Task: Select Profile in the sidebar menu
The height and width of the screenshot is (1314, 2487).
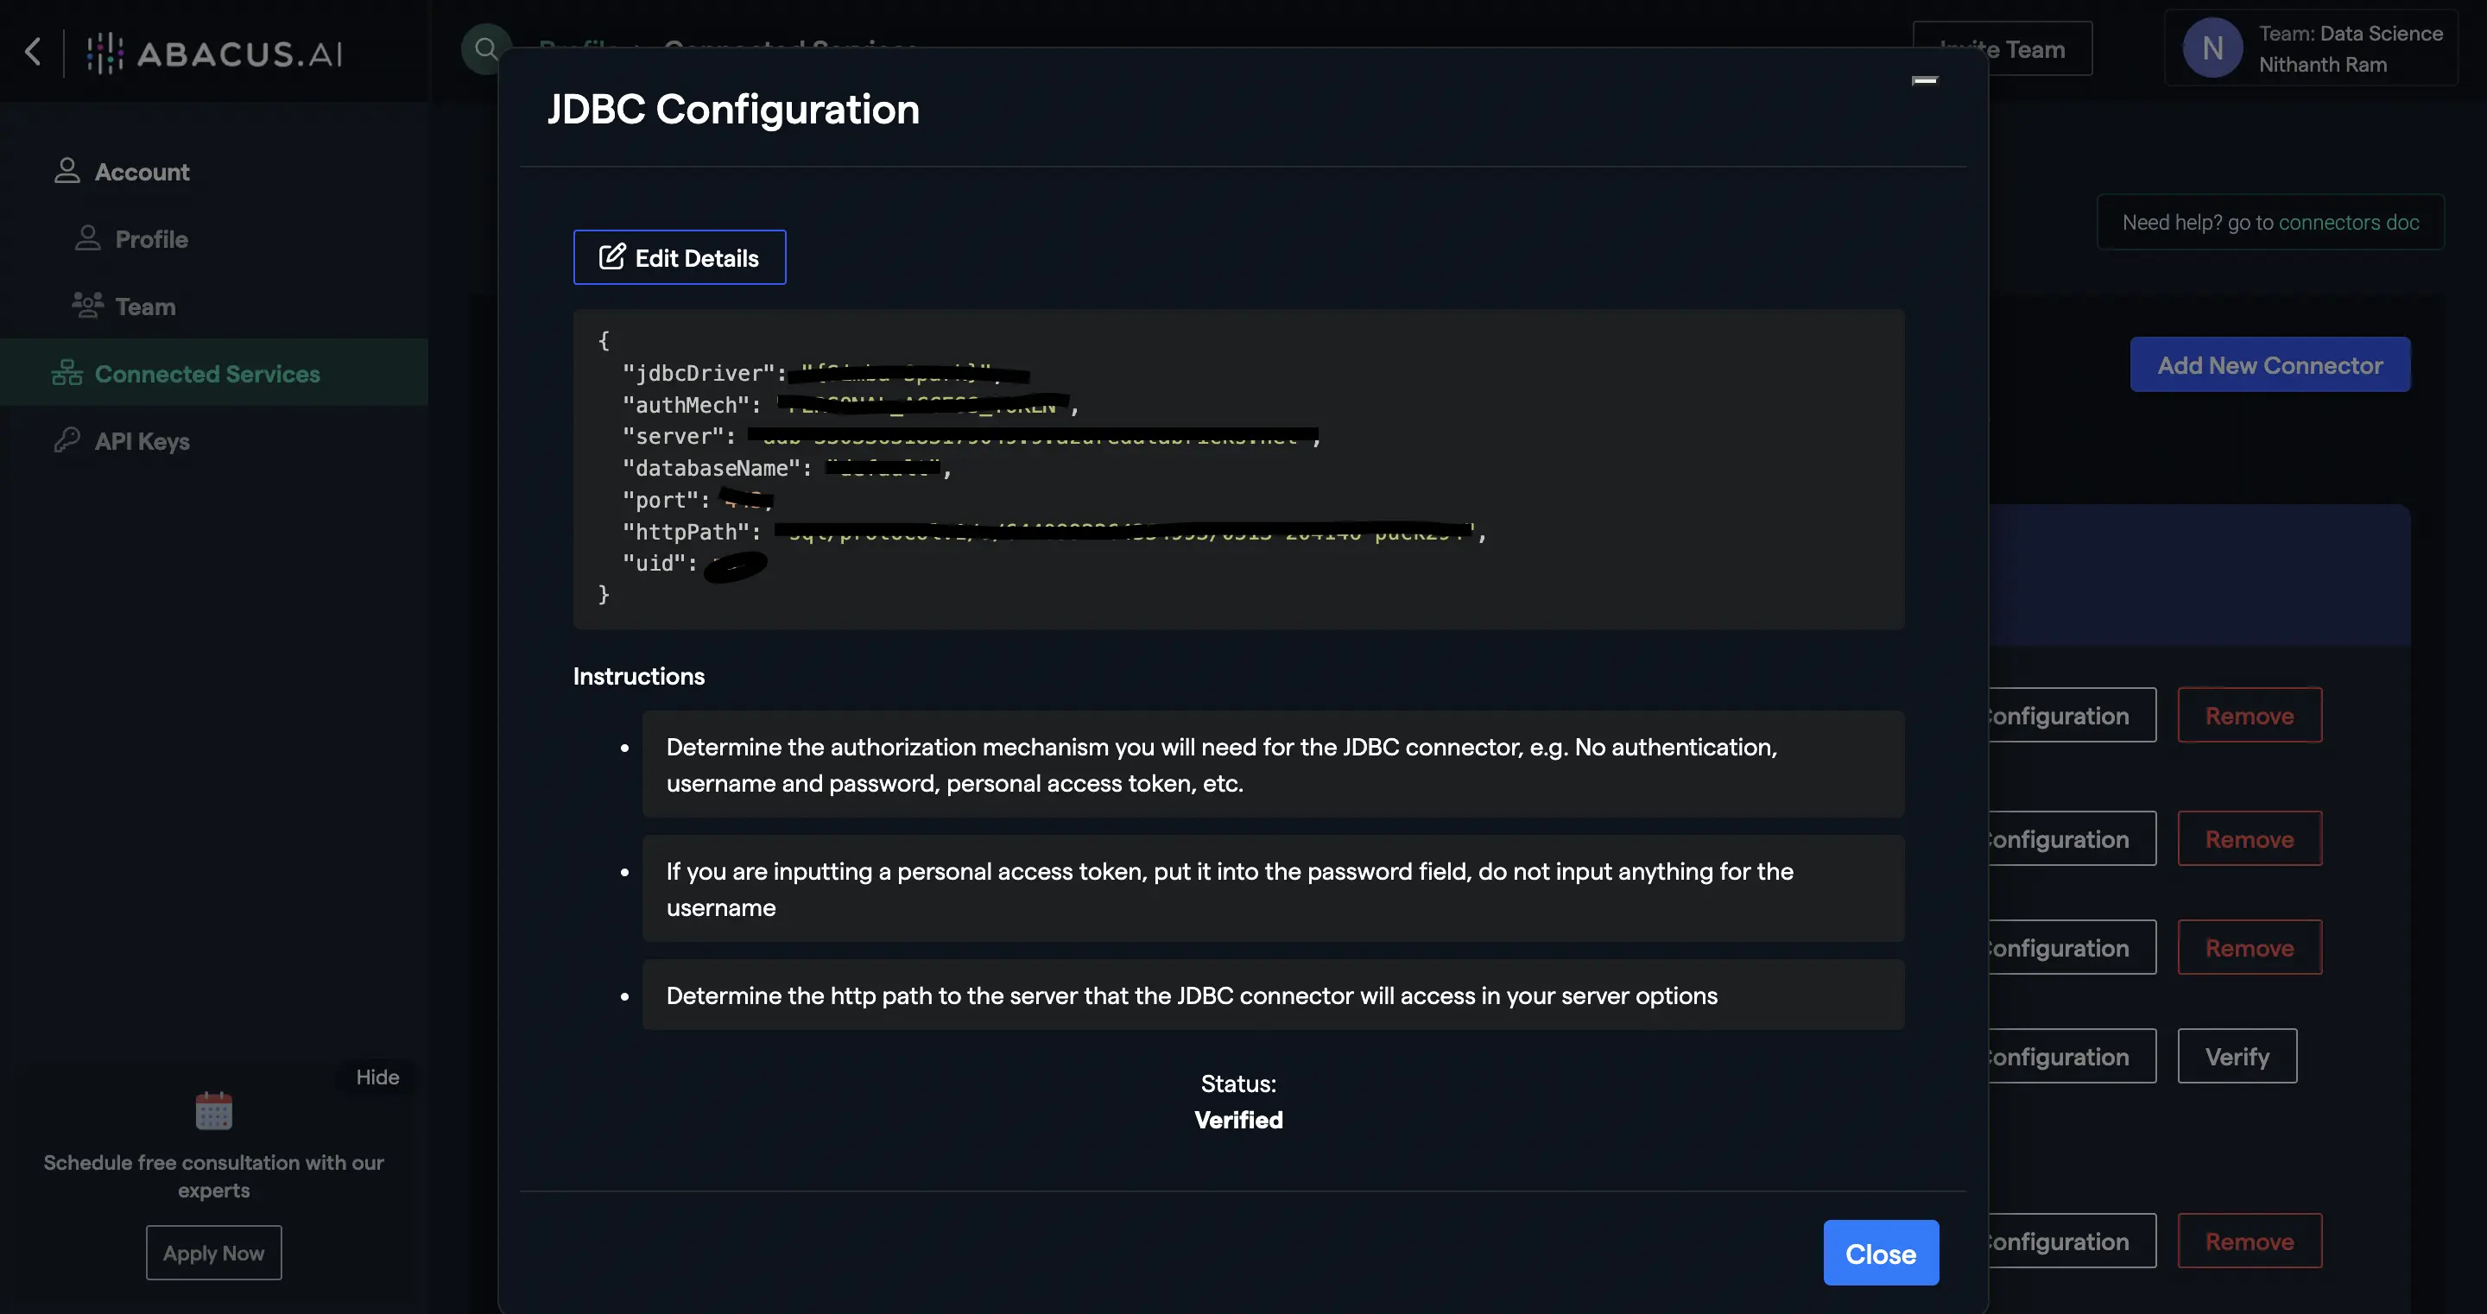Action: click(150, 238)
